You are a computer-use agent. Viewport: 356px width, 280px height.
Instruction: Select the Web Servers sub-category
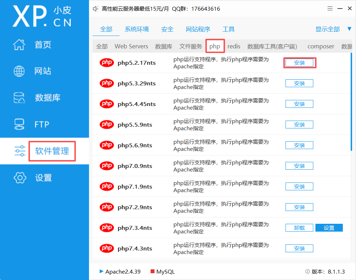(131, 47)
